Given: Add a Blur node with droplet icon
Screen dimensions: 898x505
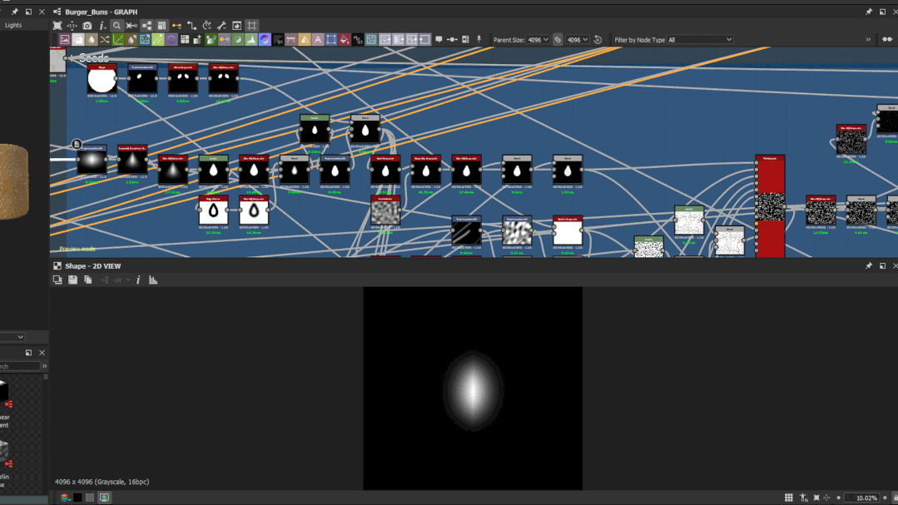Looking at the screenshot, I should [92, 39].
